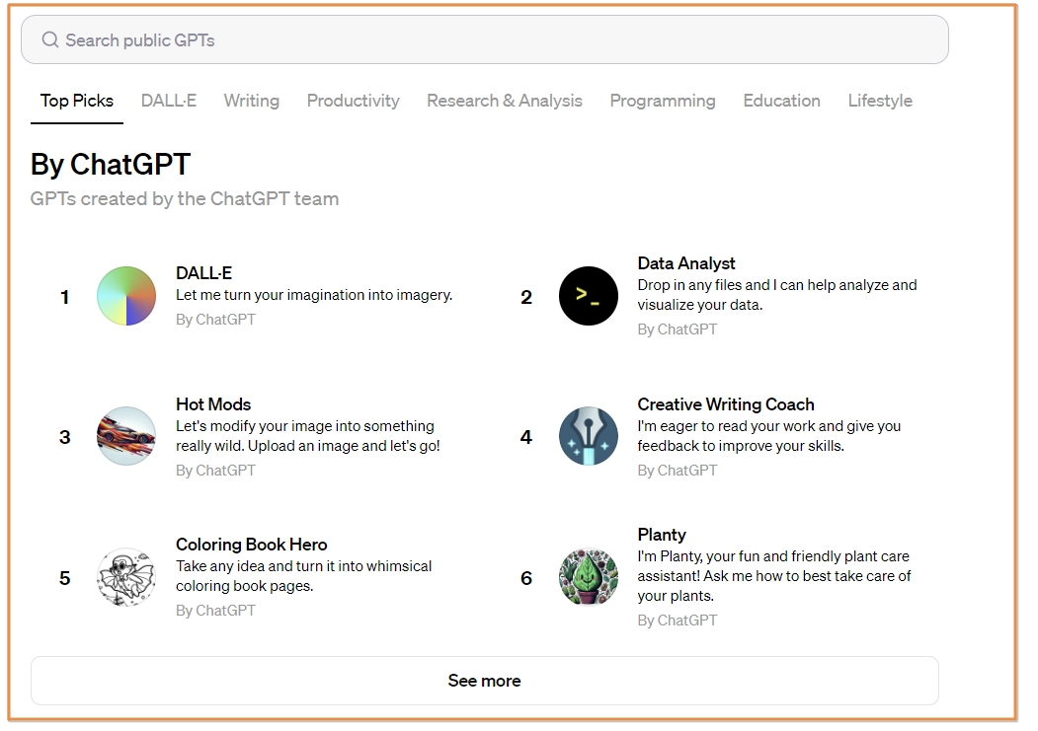Image resolution: width=1038 pixels, height=731 pixels.
Task: Go to the Productivity tab
Action: tap(353, 101)
